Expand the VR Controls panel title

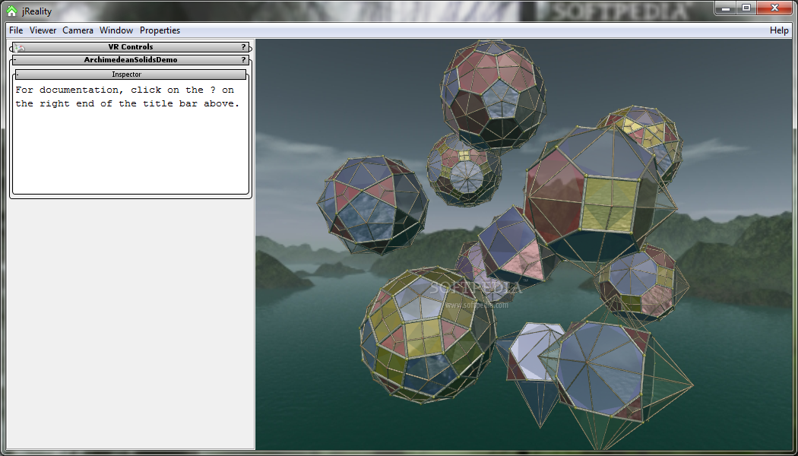tap(130, 47)
